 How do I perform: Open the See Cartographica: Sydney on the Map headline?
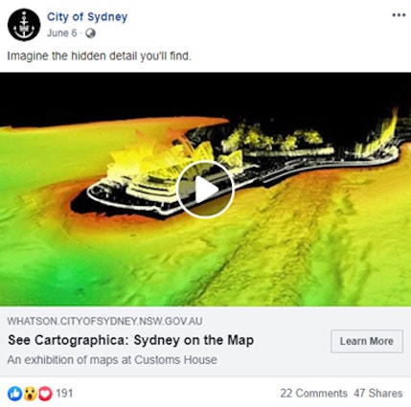pos(131,340)
